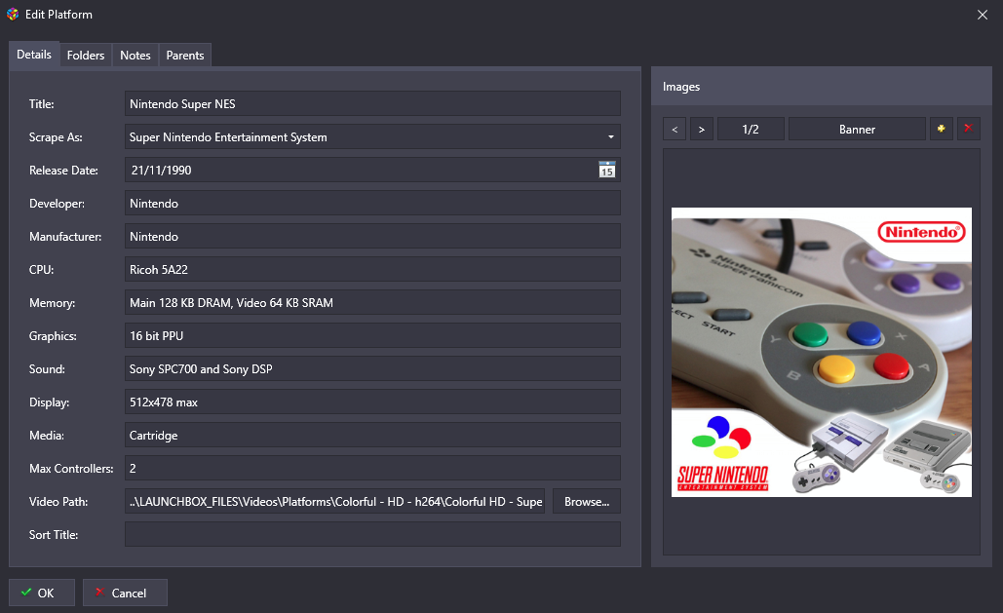Open the Parents tab

tap(185, 55)
